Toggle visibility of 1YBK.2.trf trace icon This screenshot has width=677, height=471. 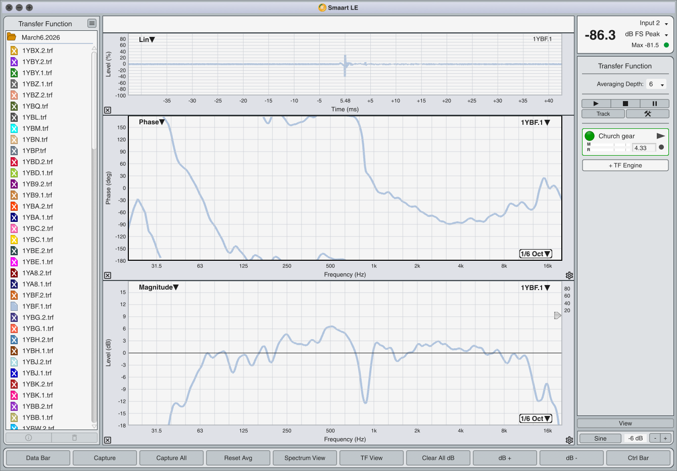click(14, 384)
